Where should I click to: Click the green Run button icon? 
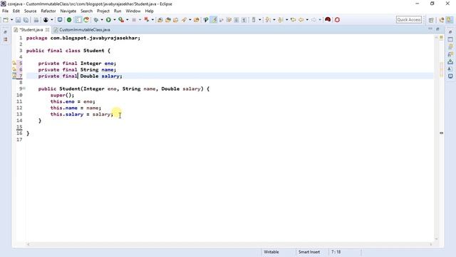108,20
